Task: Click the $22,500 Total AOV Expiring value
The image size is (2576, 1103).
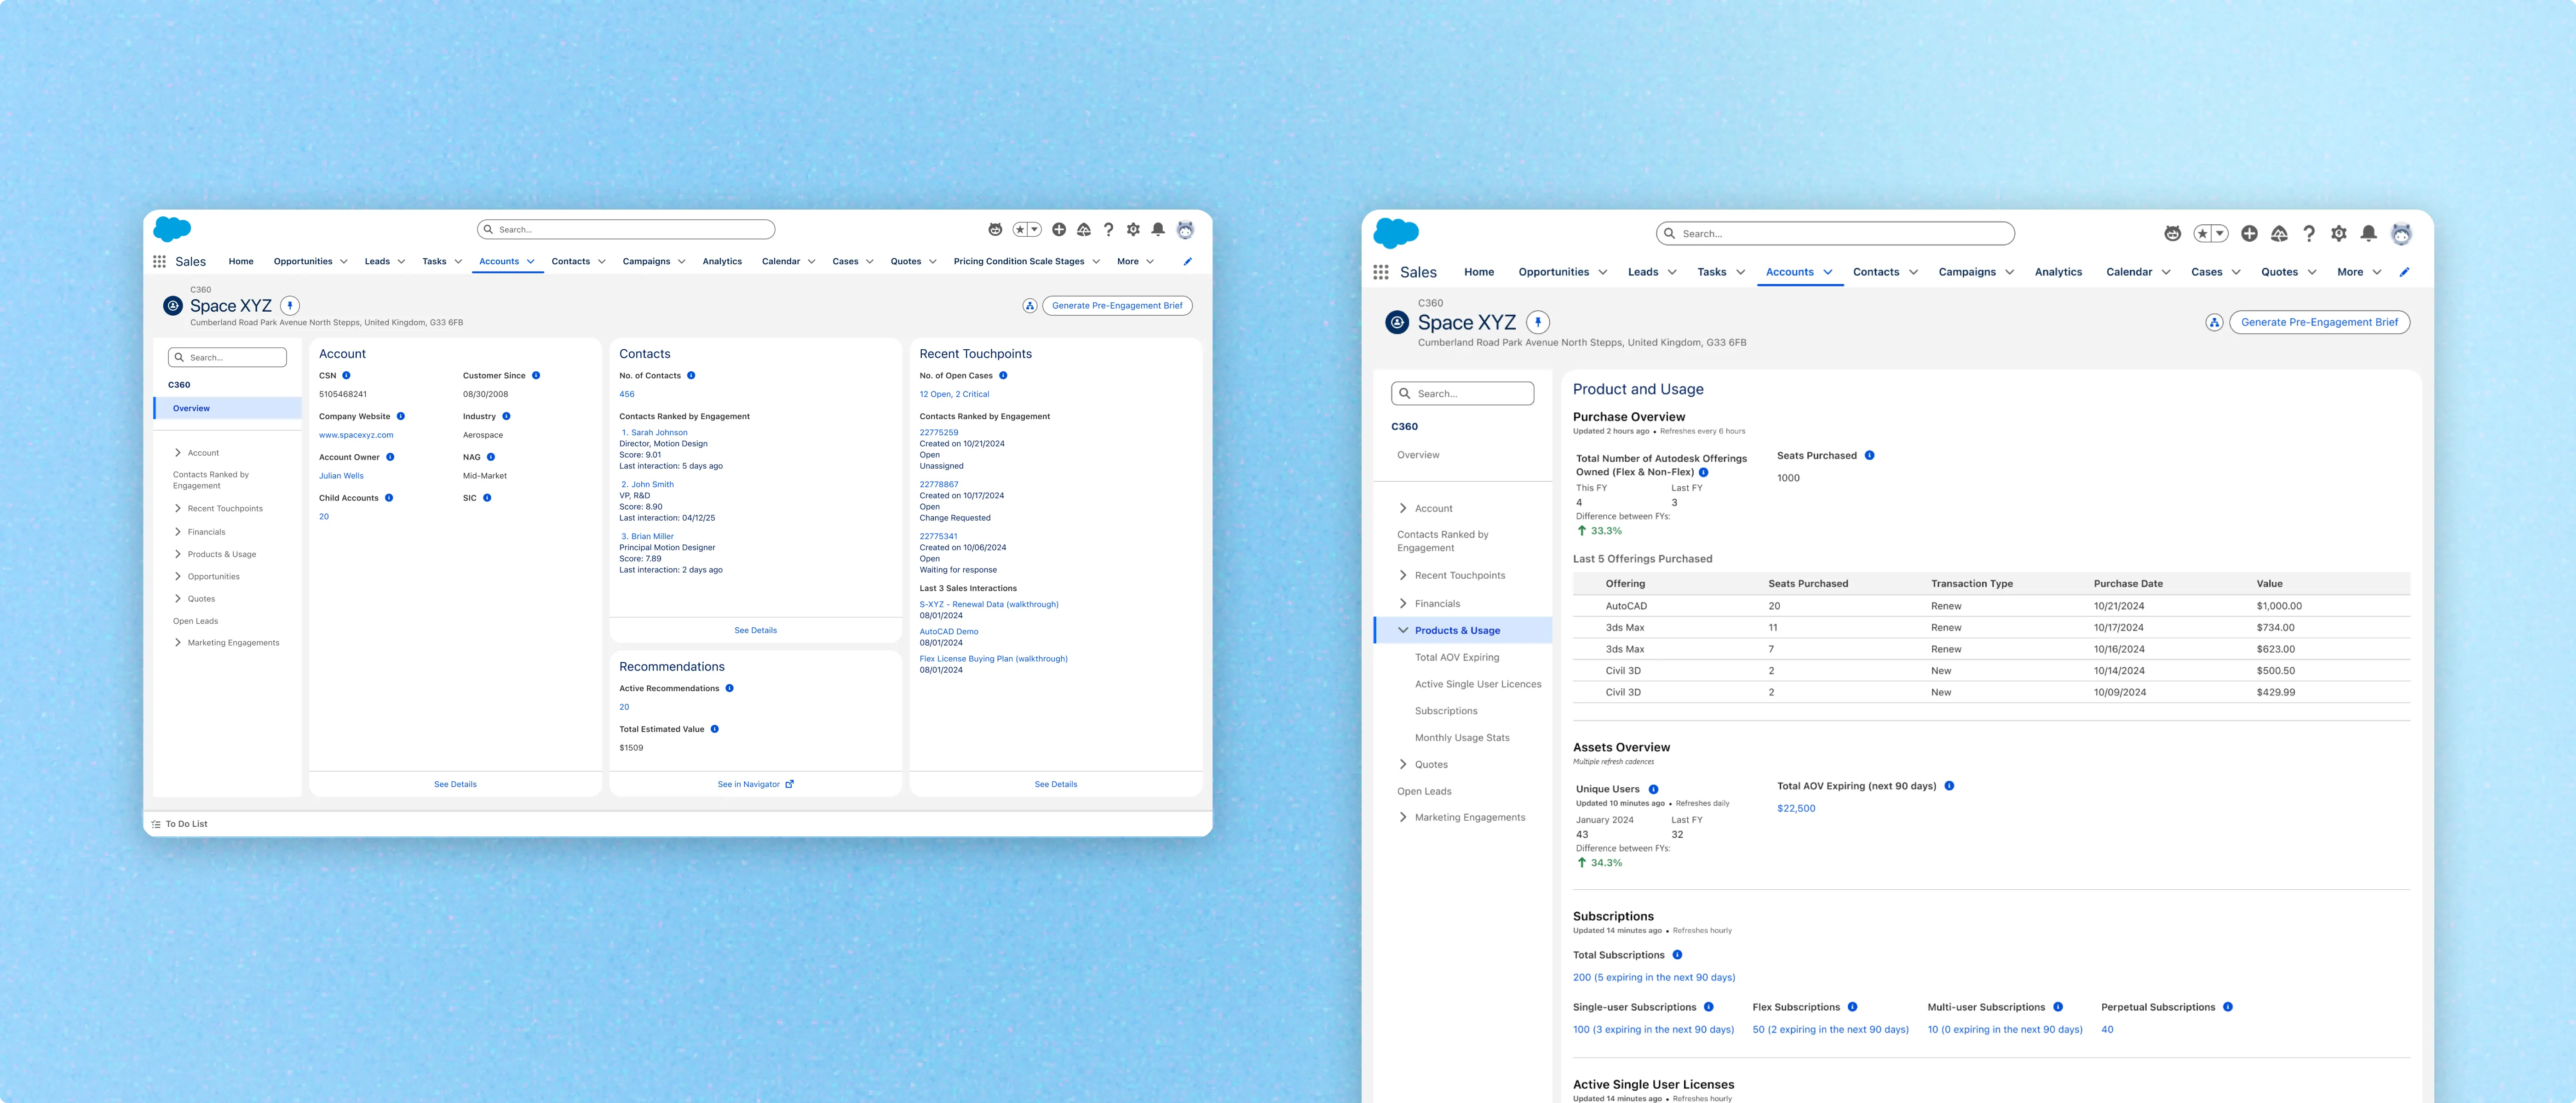Action: [1796, 808]
